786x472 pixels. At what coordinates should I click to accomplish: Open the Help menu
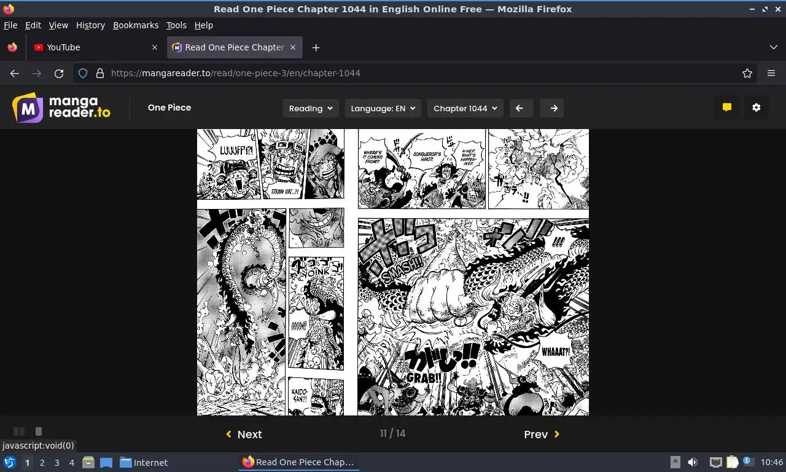pyautogui.click(x=203, y=25)
